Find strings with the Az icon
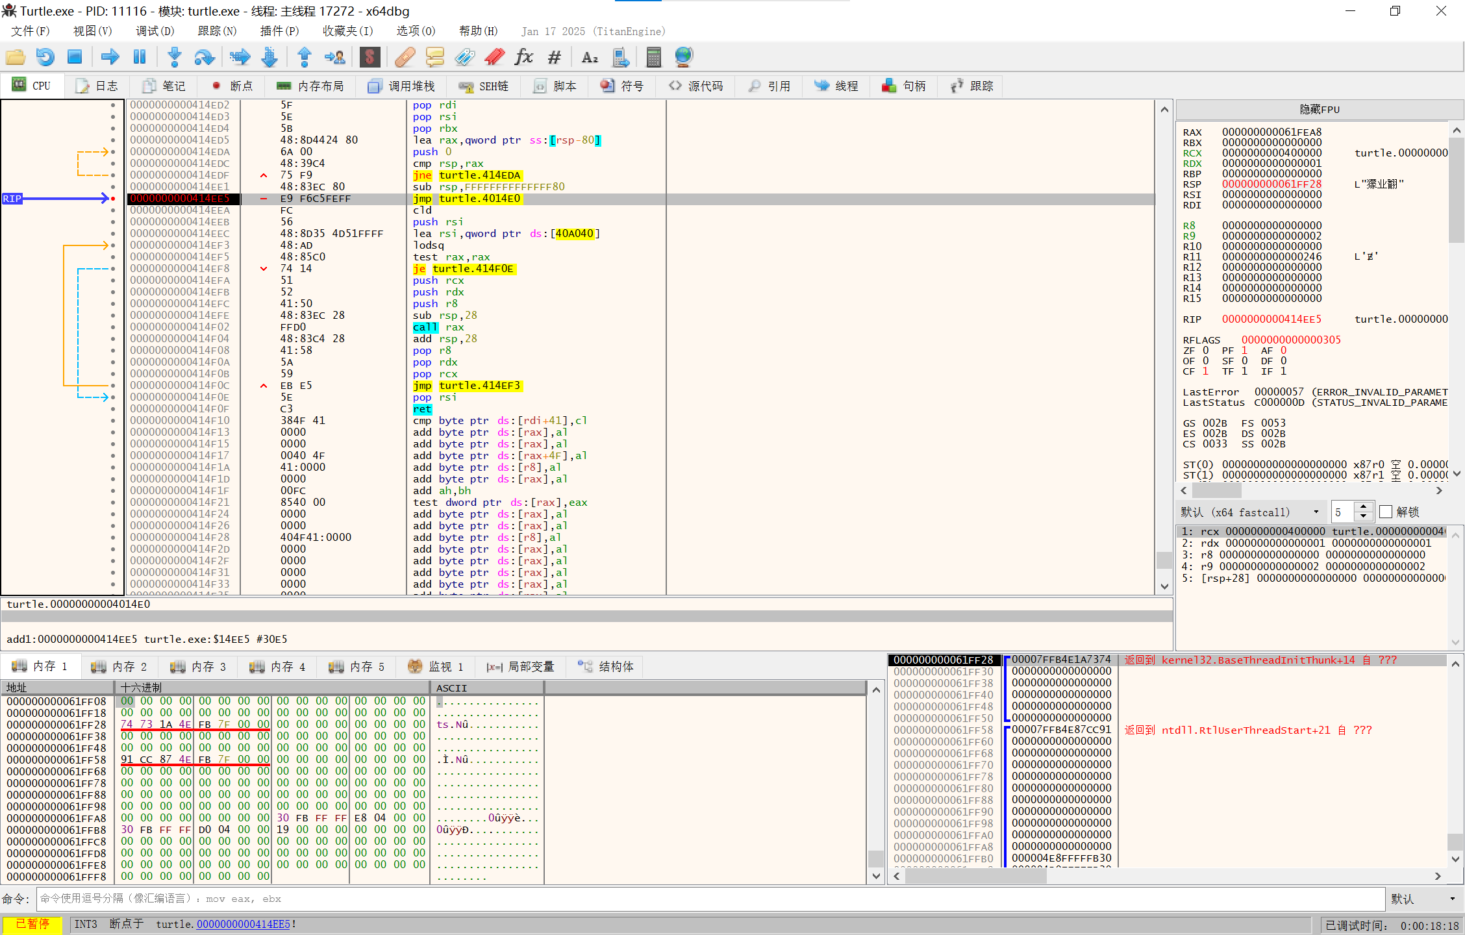This screenshot has width=1465, height=935. pyautogui.click(x=589, y=57)
